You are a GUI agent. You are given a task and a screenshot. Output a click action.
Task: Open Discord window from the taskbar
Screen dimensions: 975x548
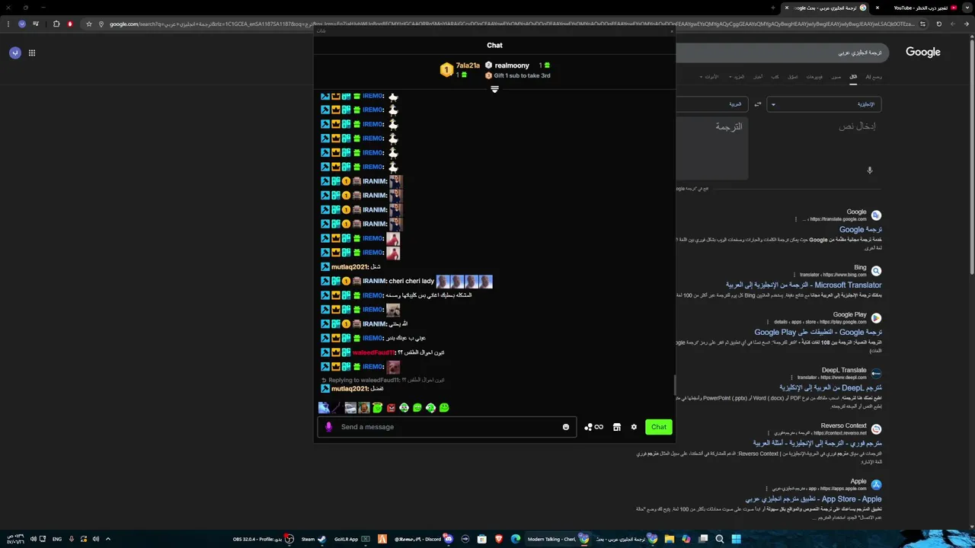pyautogui.click(x=424, y=539)
